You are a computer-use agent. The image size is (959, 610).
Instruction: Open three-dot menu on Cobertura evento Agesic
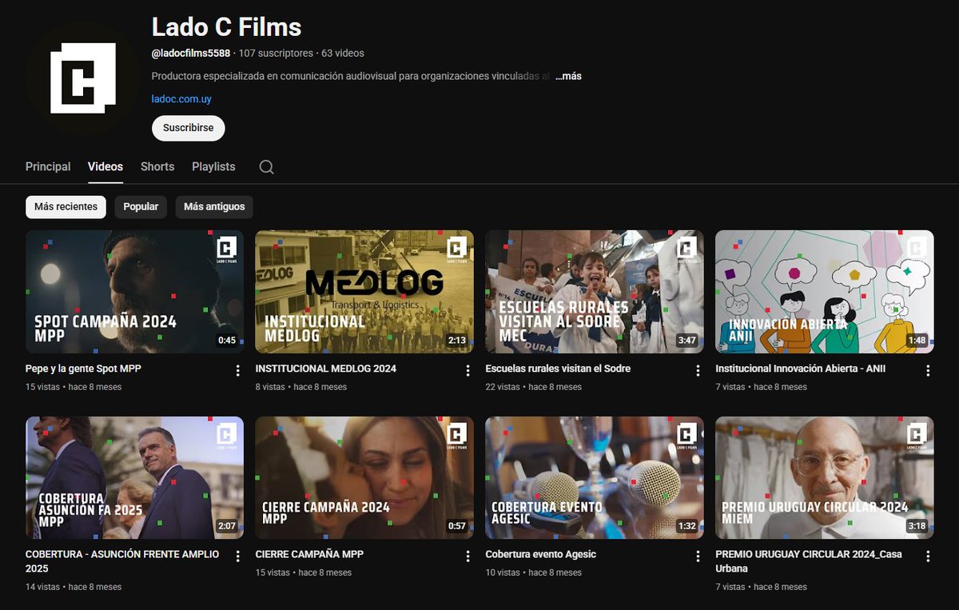click(698, 556)
